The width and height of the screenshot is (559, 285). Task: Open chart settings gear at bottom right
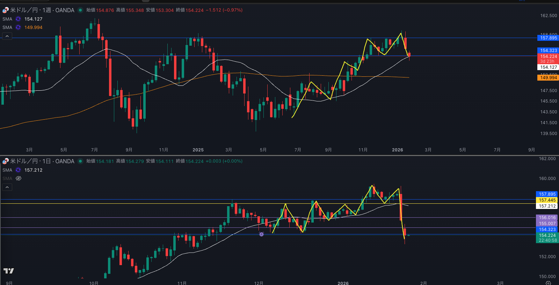548,283
